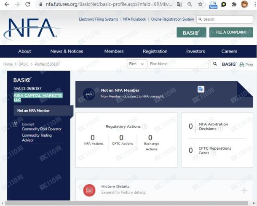Screen dimensions: 257x206
Task: Open the Investors menu
Action: (195, 51)
